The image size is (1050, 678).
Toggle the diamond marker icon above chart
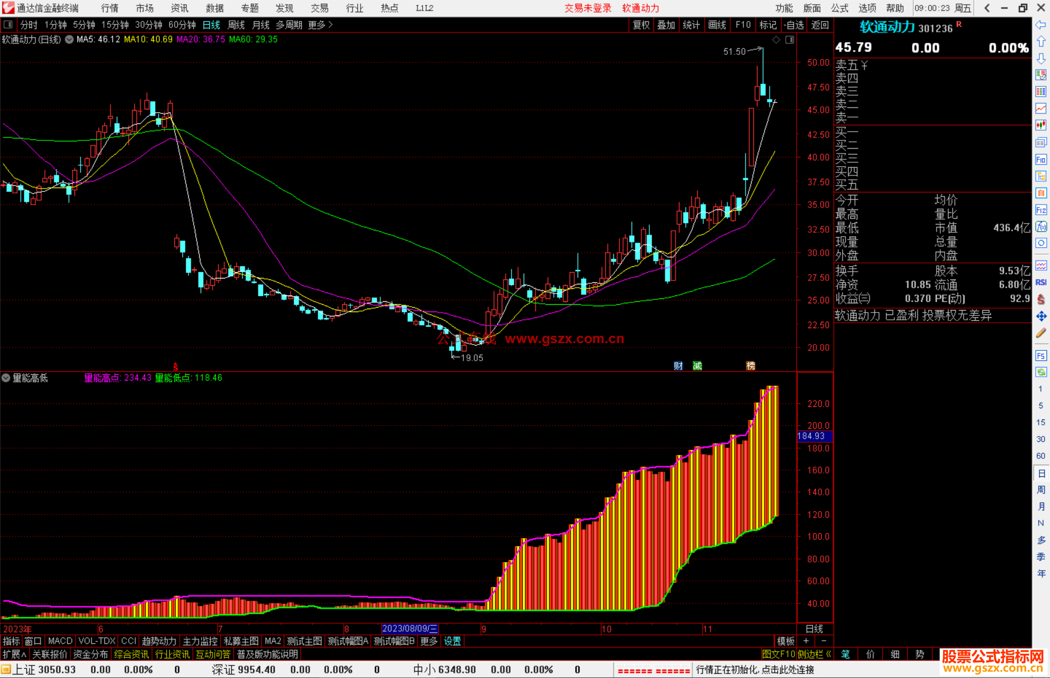(776, 40)
